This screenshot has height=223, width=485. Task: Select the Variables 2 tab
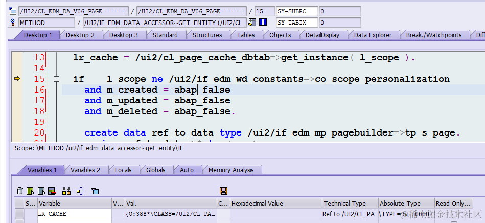pos(85,170)
